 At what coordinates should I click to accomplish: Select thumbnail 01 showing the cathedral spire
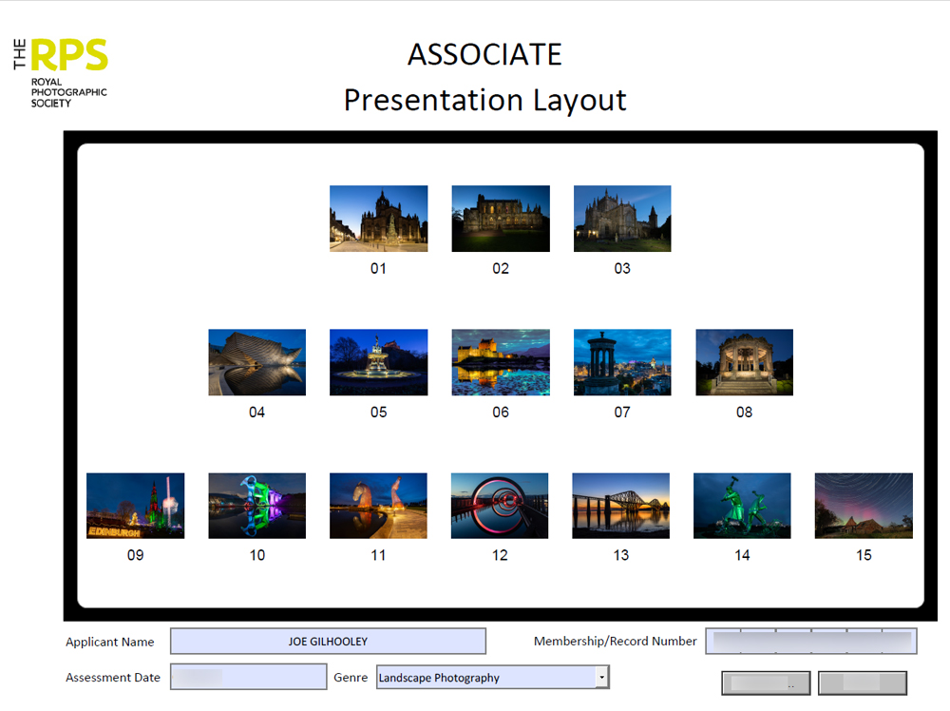coord(378,219)
